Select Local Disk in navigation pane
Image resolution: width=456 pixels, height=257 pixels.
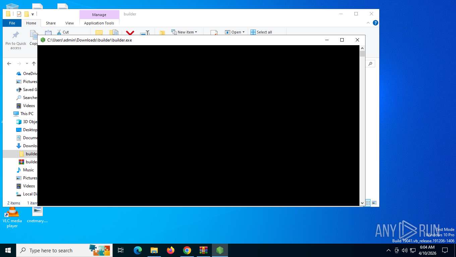point(27,194)
